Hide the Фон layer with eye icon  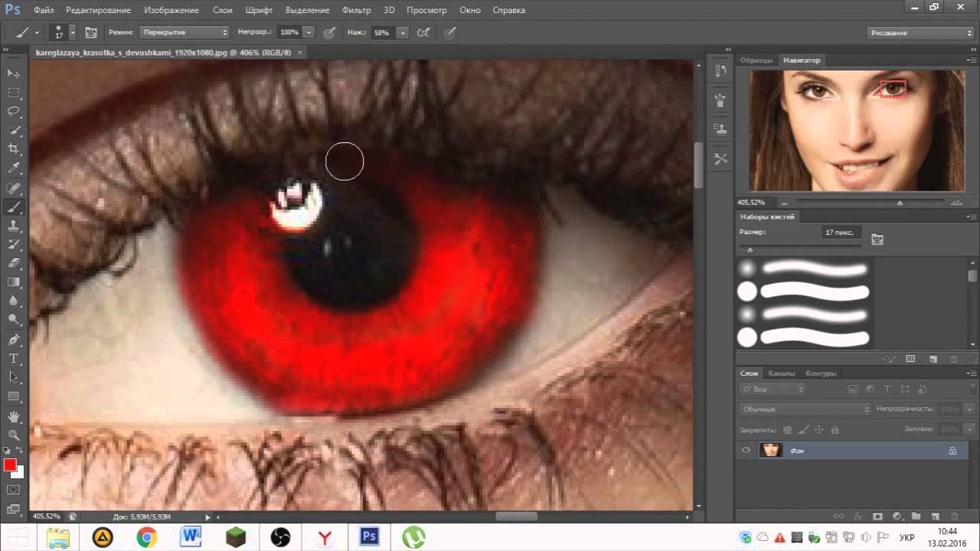point(746,451)
